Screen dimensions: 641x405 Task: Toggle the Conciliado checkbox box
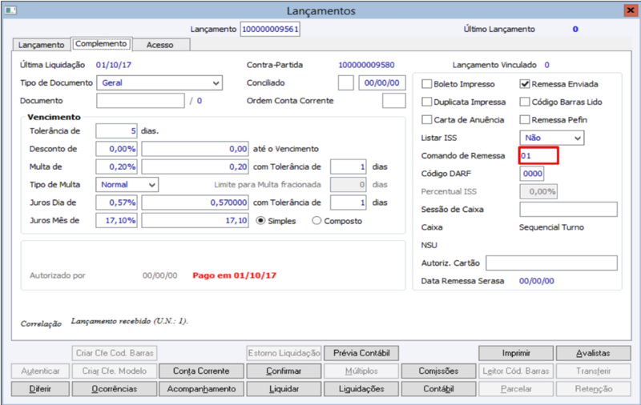point(346,83)
